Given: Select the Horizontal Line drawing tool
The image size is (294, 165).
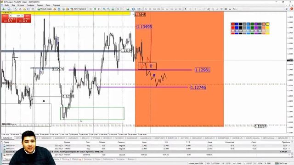Looking at the screenshot, I should coord(200,9).
